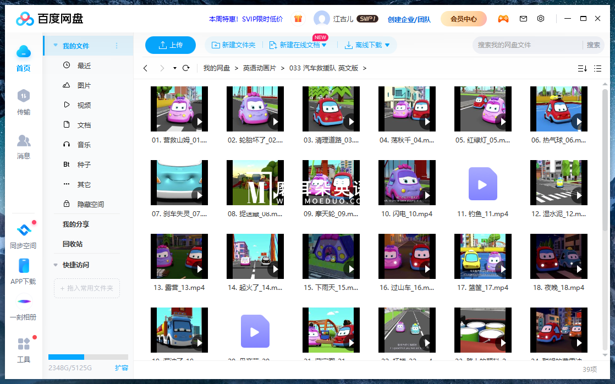The image size is (615, 384).
Task: Expand the 离线下载 dropdown arrow
Action: coord(387,45)
